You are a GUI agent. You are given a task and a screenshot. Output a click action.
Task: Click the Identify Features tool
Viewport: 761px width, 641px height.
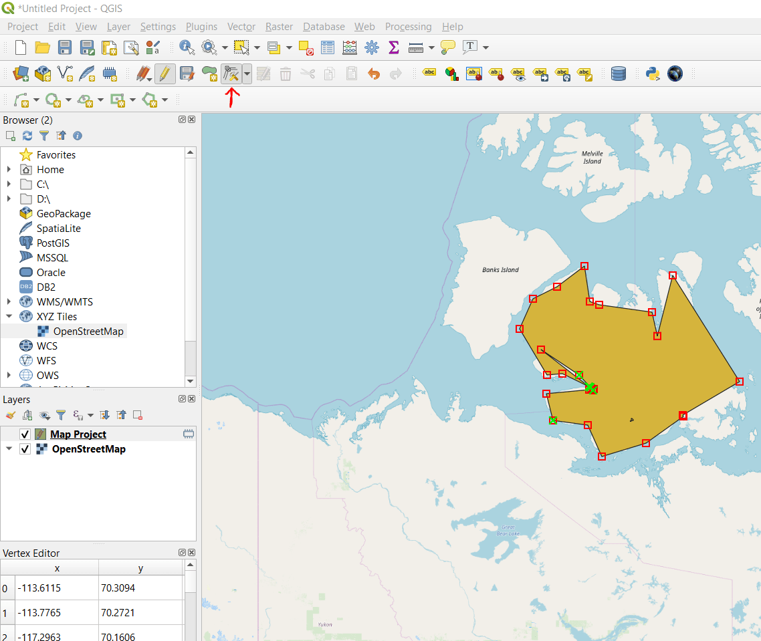(x=187, y=47)
